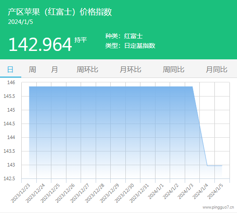The height and width of the screenshot is (213, 237).
Task: Click the 2024/1/1 x-axis date label
Action: pyautogui.click(x=156, y=191)
